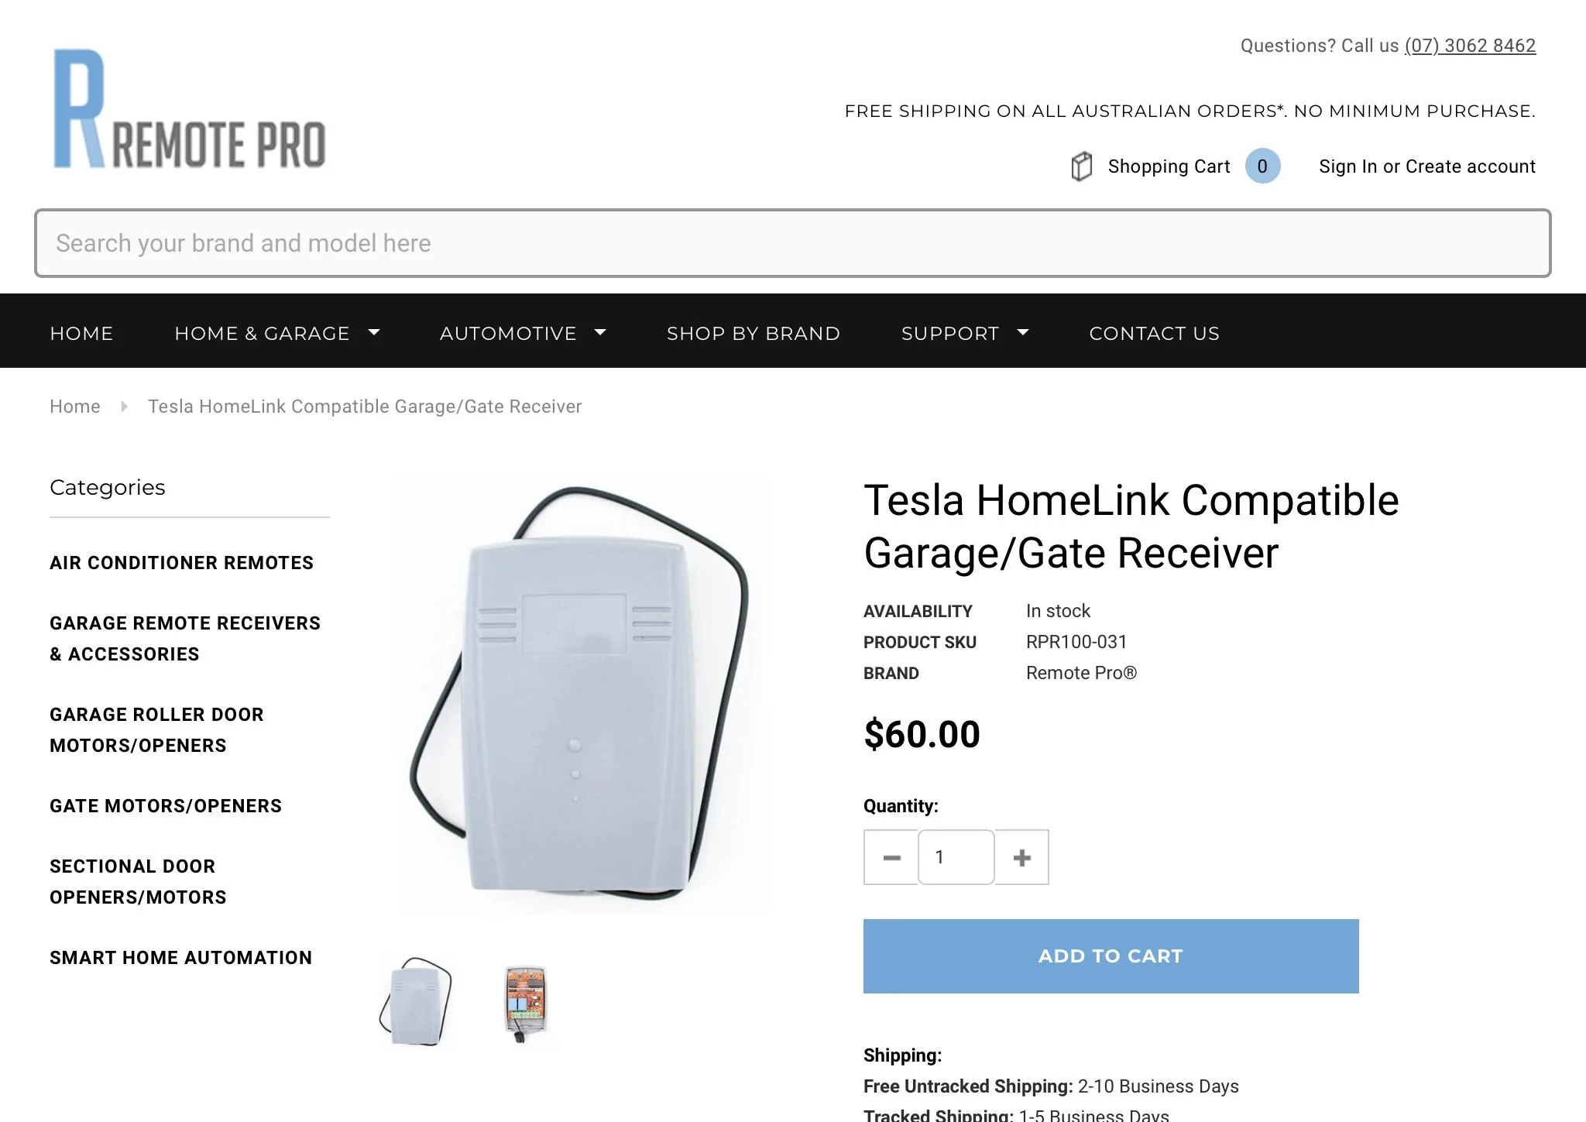The image size is (1586, 1122).
Task: Select the circuit board thumbnail image
Action: [x=526, y=1004]
